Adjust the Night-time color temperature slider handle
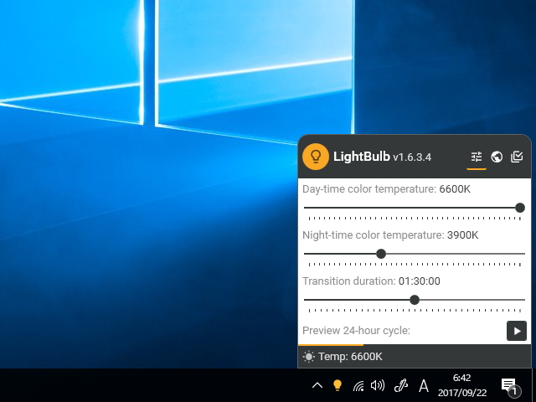Image resolution: width=536 pixels, height=402 pixels. coord(381,254)
